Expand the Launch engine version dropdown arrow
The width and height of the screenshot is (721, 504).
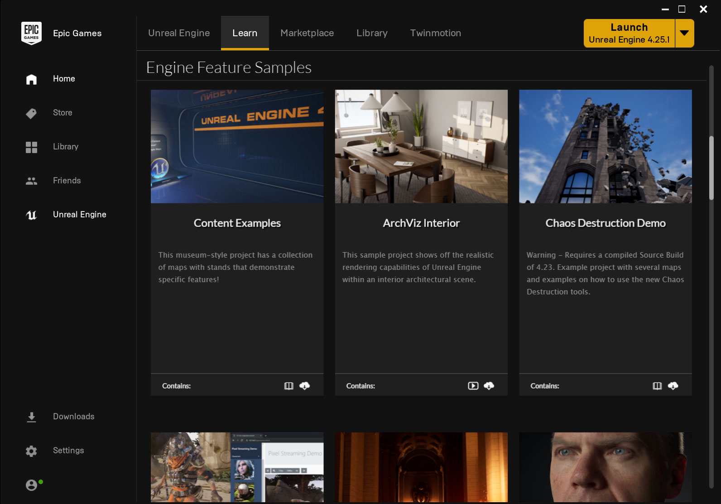pyautogui.click(x=684, y=33)
